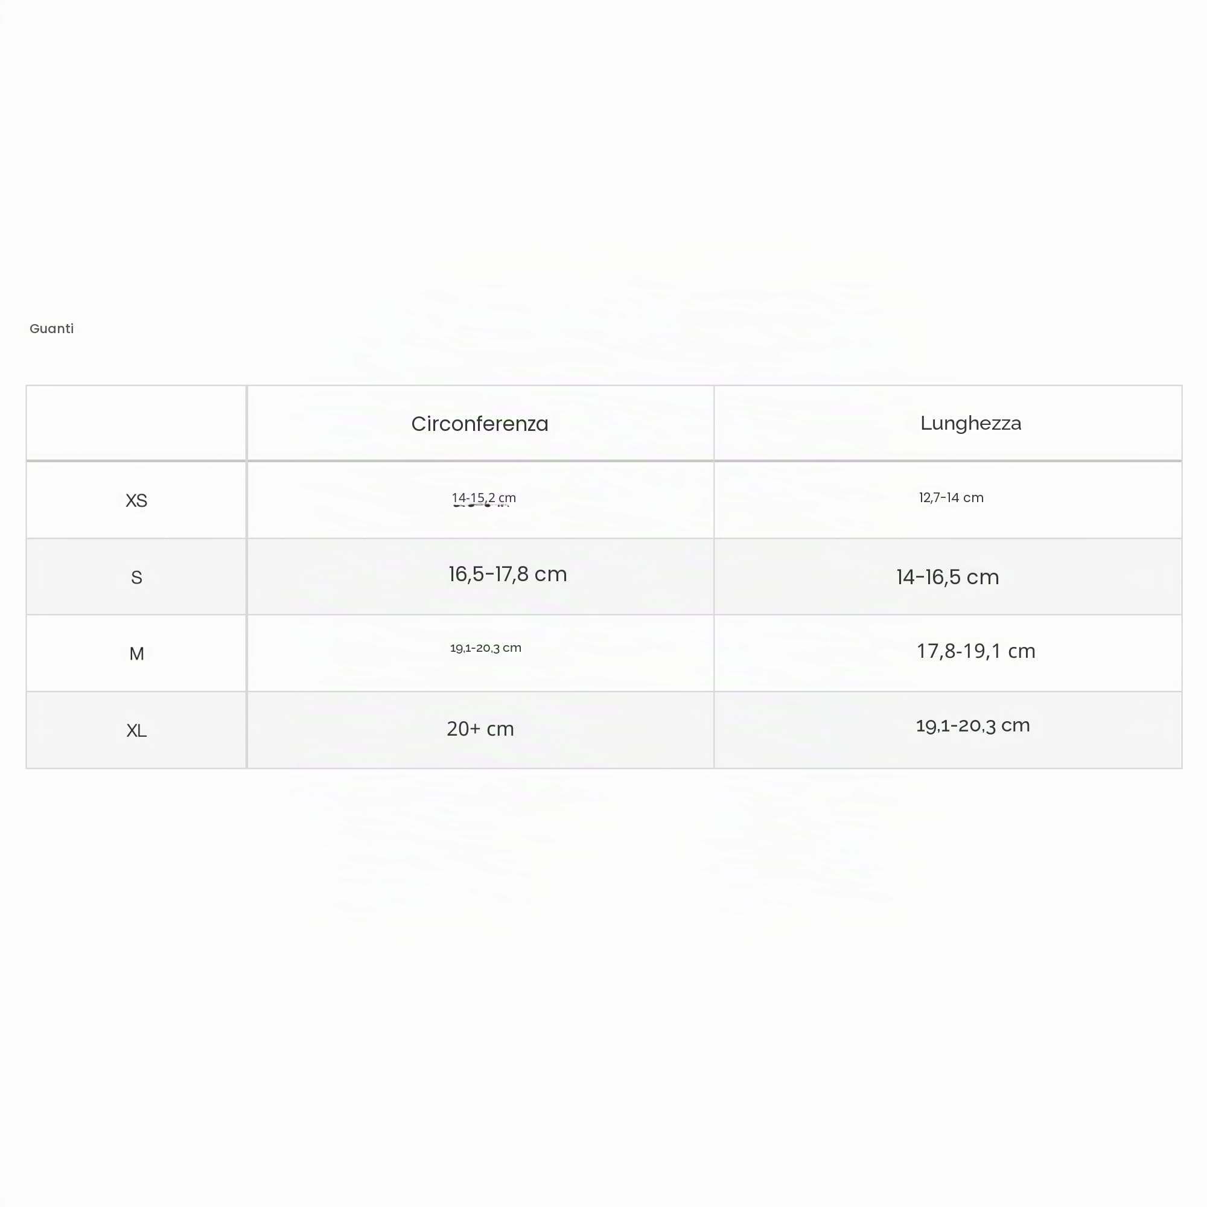The width and height of the screenshot is (1207, 1207).
Task: Click the underline beneath 14-15,2 cm text
Action: coord(481,505)
